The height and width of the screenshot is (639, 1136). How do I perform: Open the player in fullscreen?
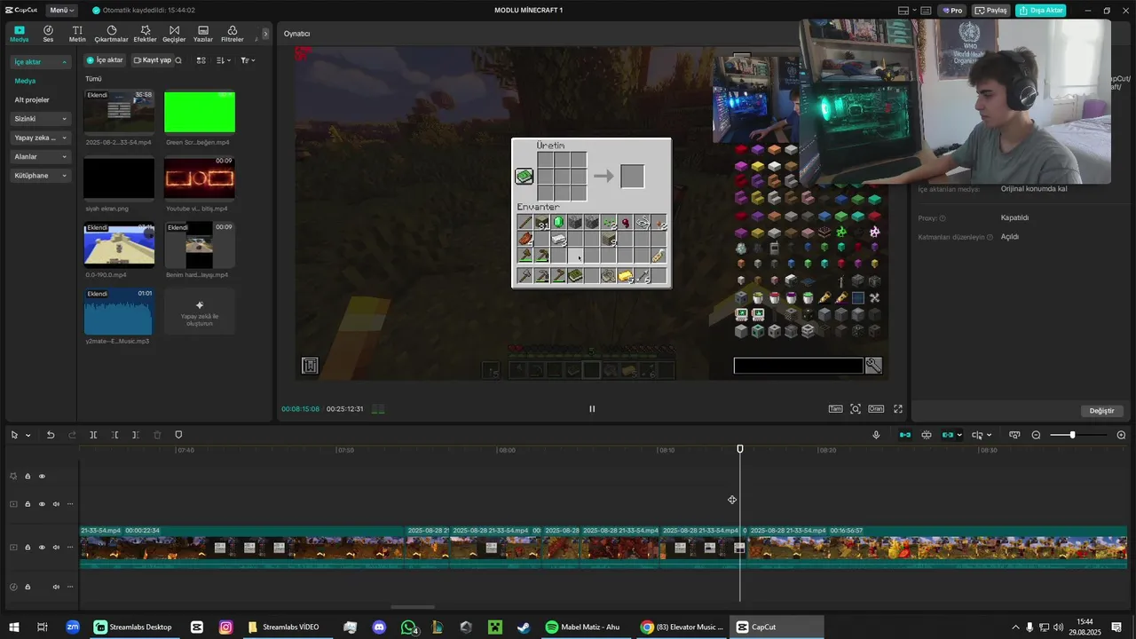tap(898, 409)
